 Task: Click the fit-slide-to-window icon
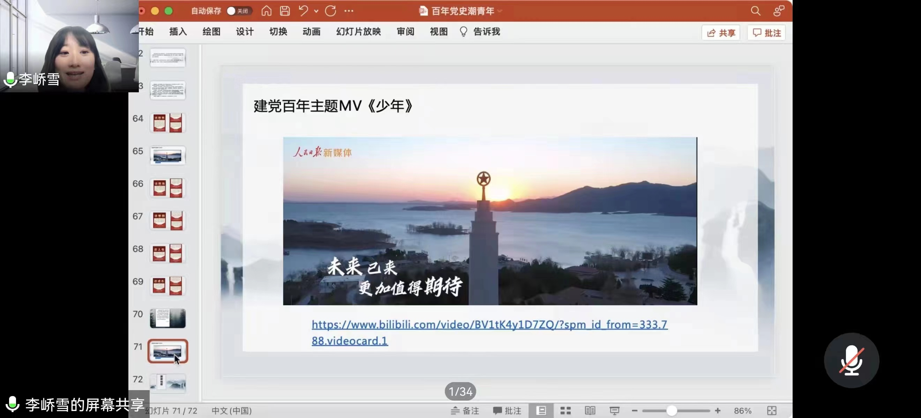click(772, 410)
